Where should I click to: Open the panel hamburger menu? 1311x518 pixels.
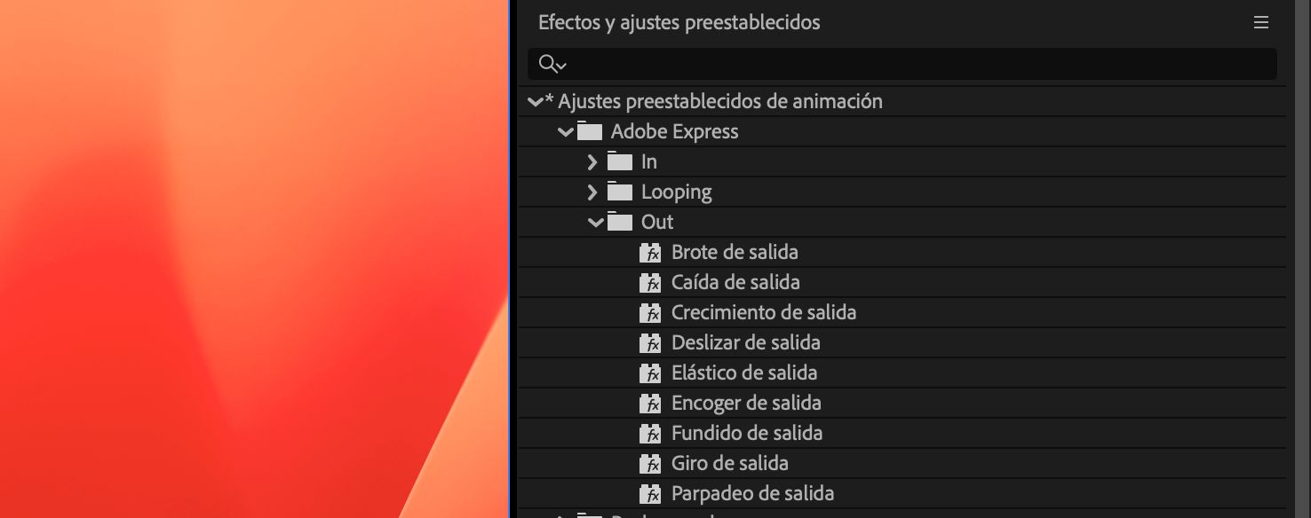coord(1260,22)
